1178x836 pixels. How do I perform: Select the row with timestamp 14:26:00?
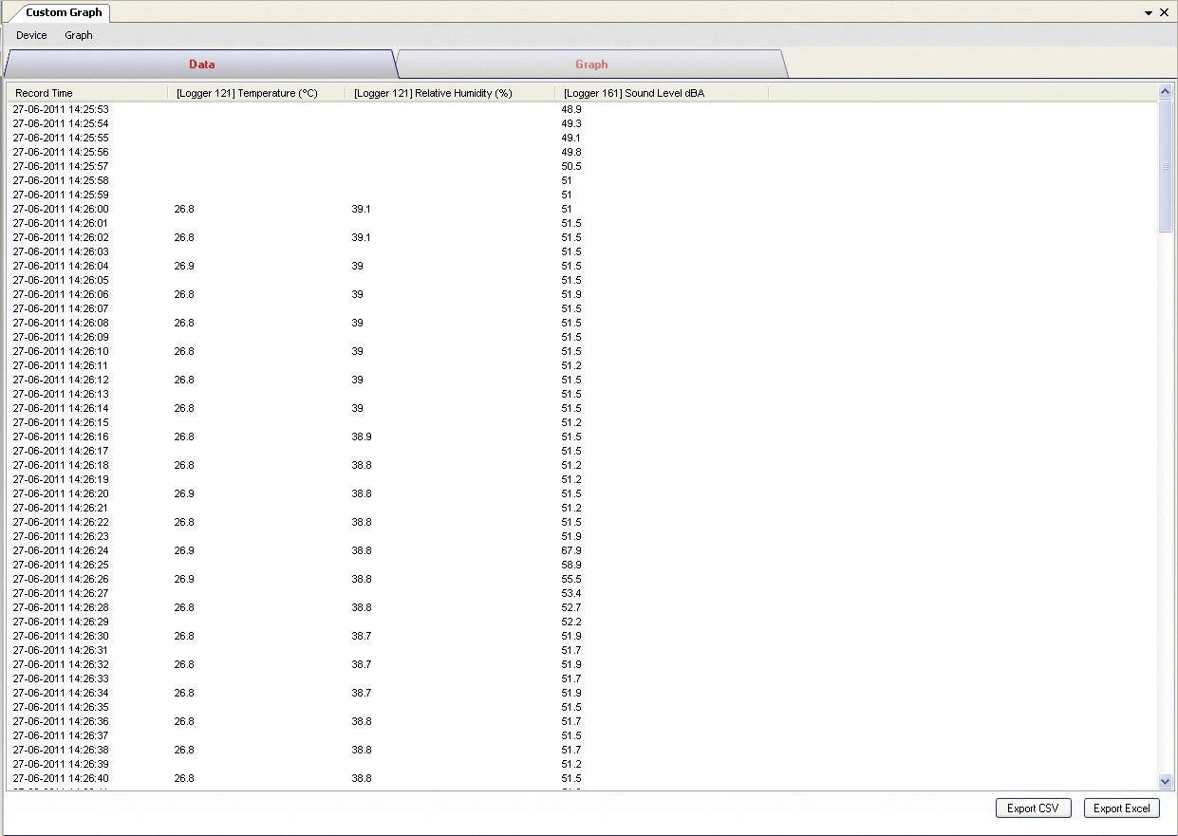click(x=61, y=209)
